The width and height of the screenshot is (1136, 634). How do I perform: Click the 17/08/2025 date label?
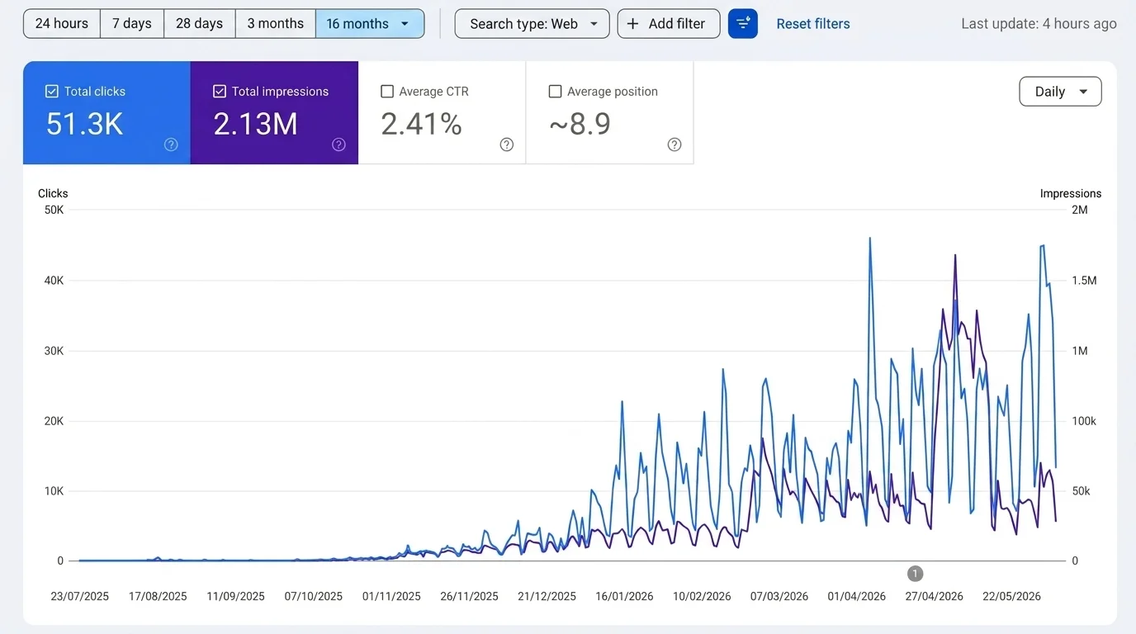[158, 596]
